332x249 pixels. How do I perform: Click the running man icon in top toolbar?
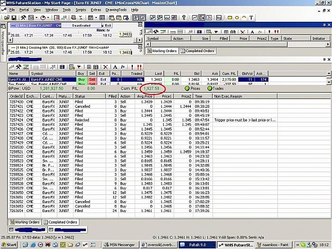(x=64, y=18)
